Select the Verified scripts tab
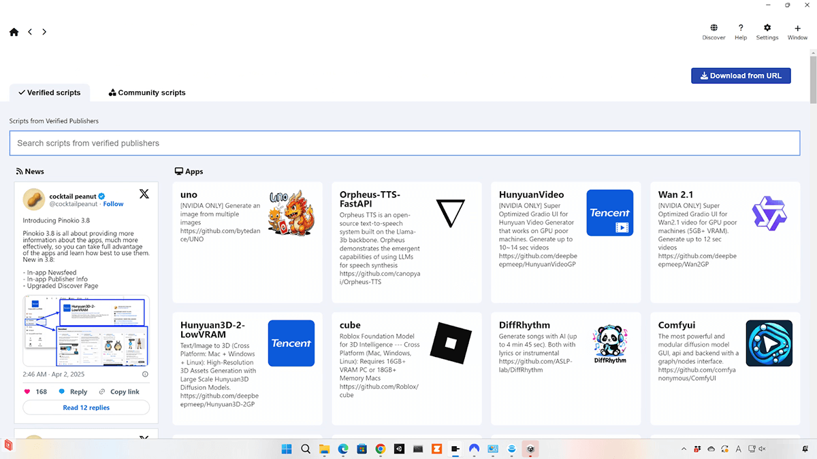The image size is (817, 459). [49, 92]
